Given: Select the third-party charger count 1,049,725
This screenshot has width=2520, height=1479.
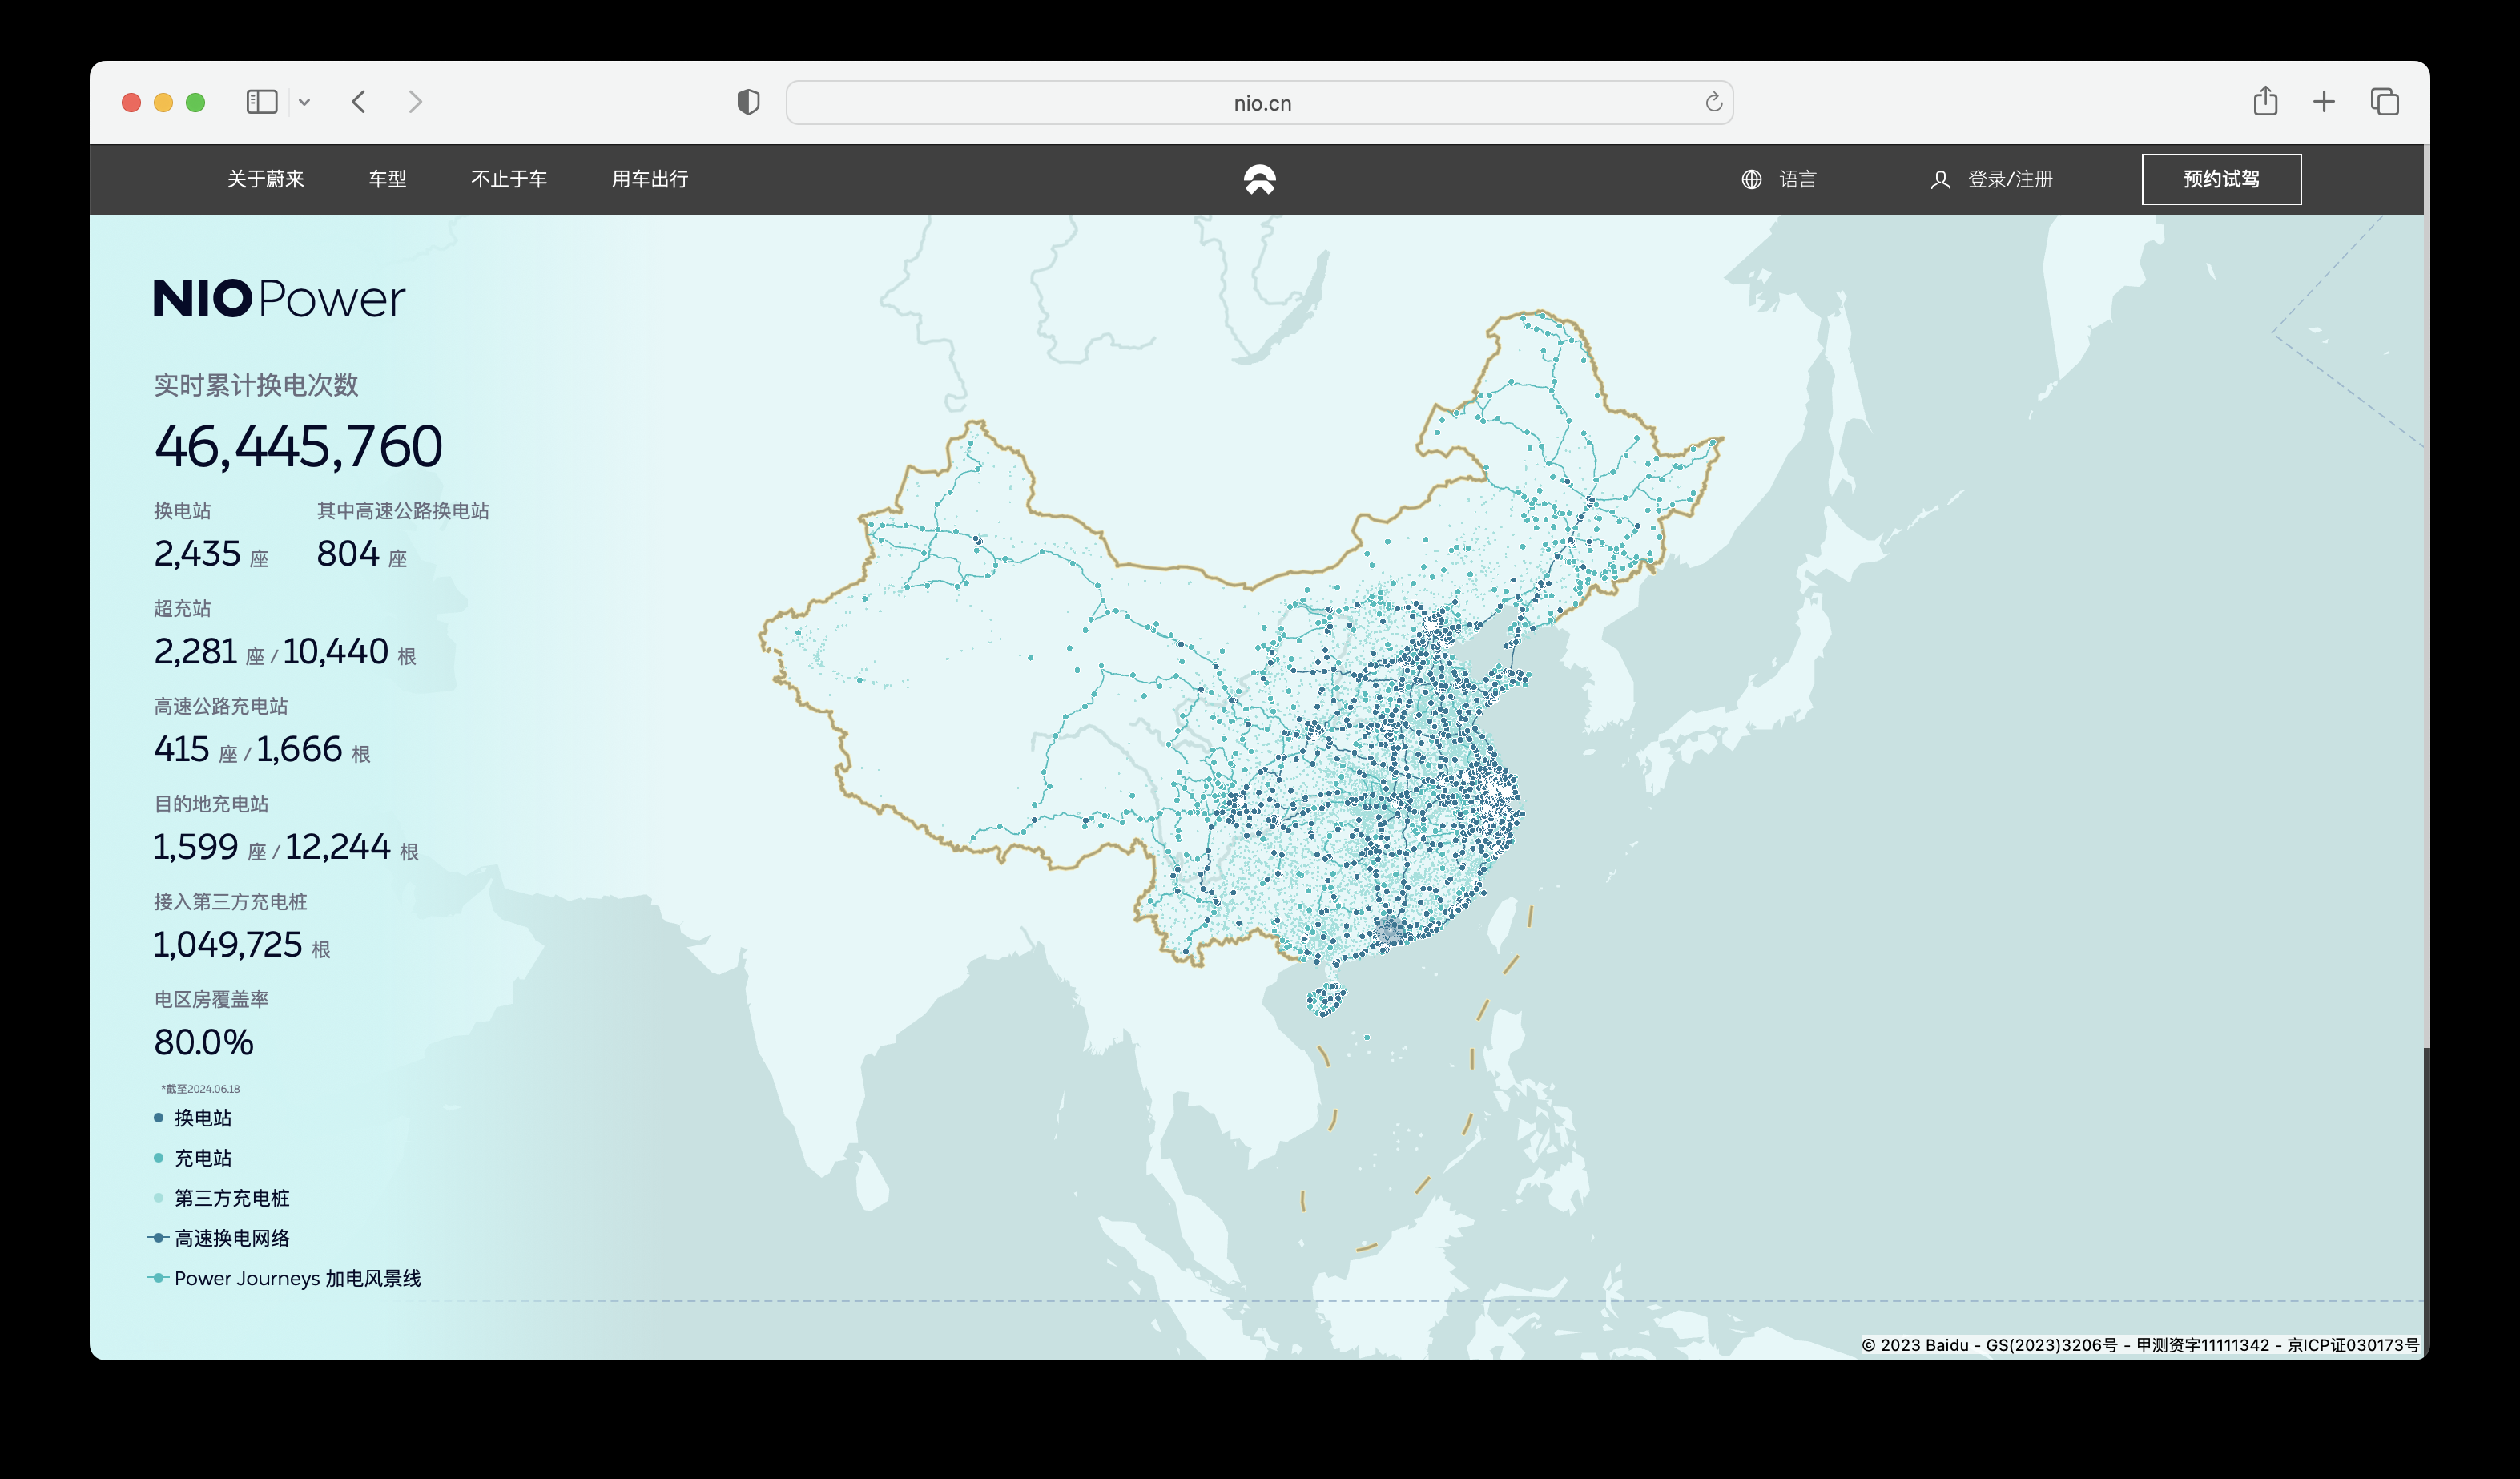Looking at the screenshot, I should [228, 945].
